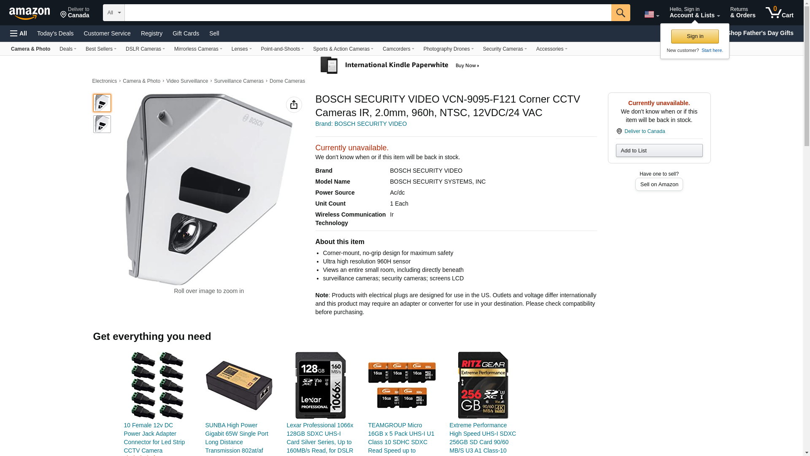Image resolution: width=810 pixels, height=456 pixels.
Task: Click inside the Amazon search field
Action: coord(368,13)
